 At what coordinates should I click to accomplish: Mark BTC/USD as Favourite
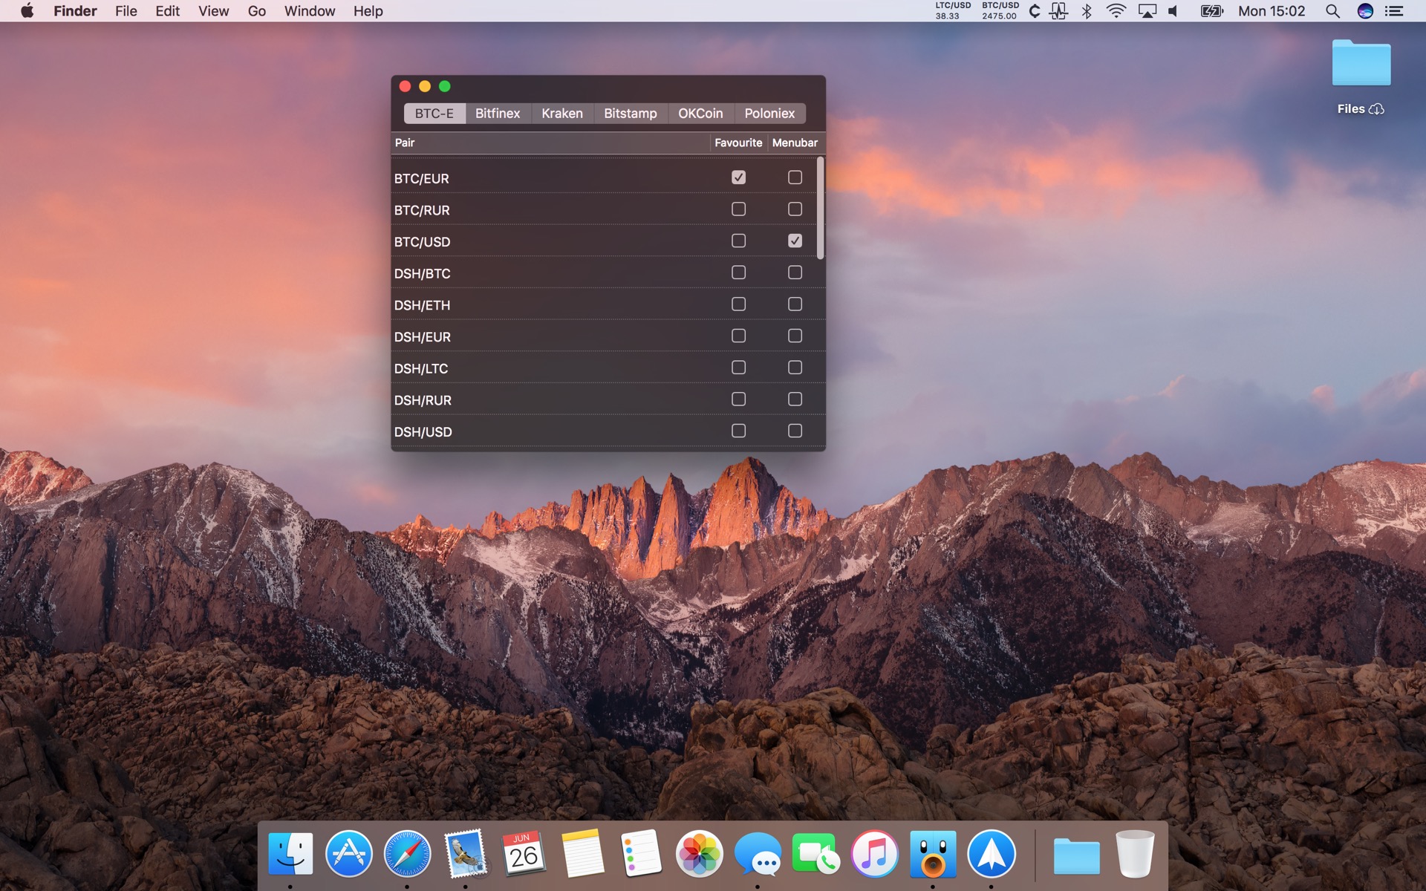click(x=738, y=241)
